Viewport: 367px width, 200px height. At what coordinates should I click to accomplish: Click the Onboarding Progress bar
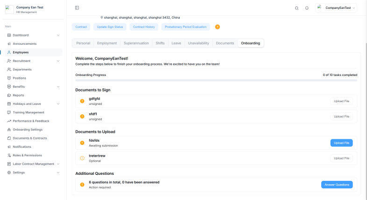[216, 81]
